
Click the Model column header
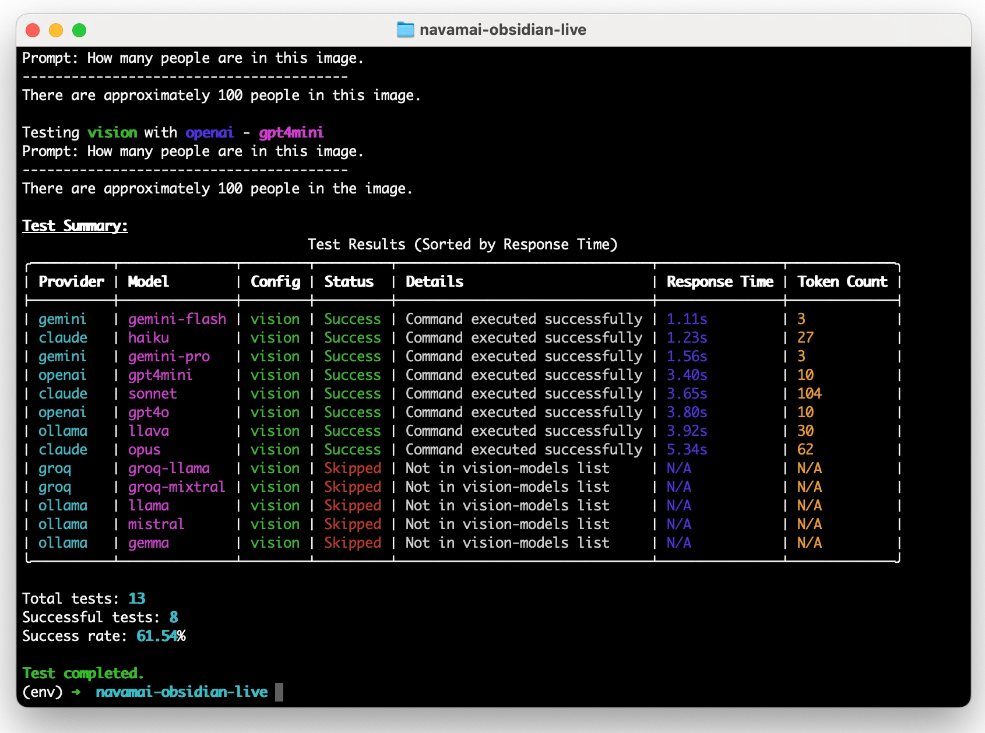[x=148, y=281]
